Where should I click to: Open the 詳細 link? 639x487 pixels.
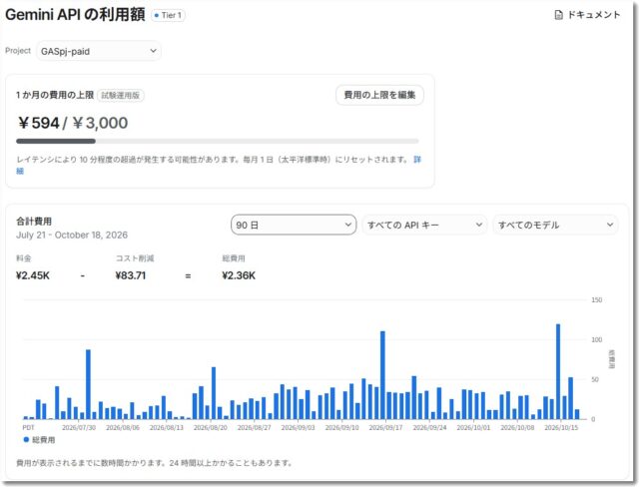pyautogui.click(x=417, y=160)
